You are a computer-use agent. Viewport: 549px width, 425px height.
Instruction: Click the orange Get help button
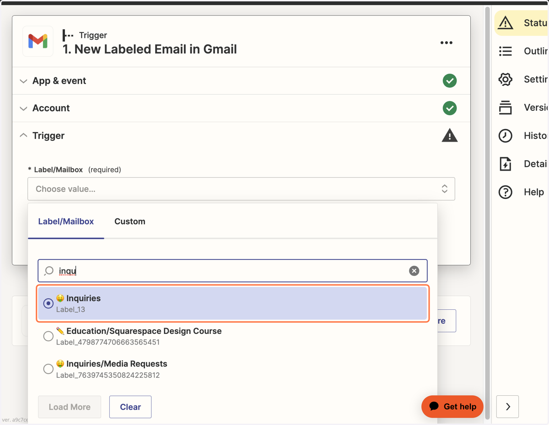click(x=452, y=406)
